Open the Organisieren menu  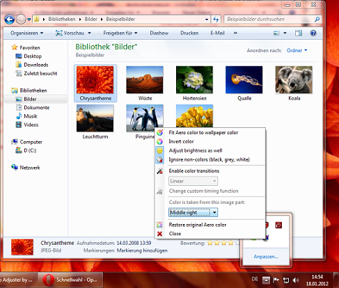click(x=26, y=33)
